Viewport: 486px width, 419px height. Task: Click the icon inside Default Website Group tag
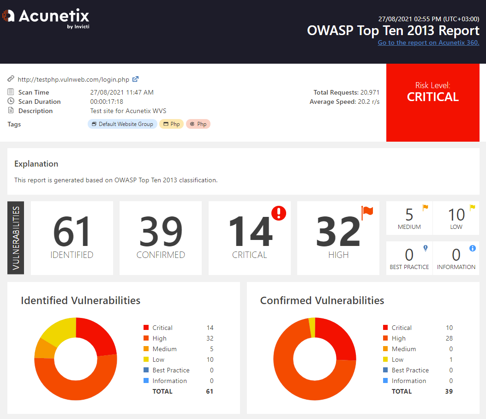click(x=94, y=124)
